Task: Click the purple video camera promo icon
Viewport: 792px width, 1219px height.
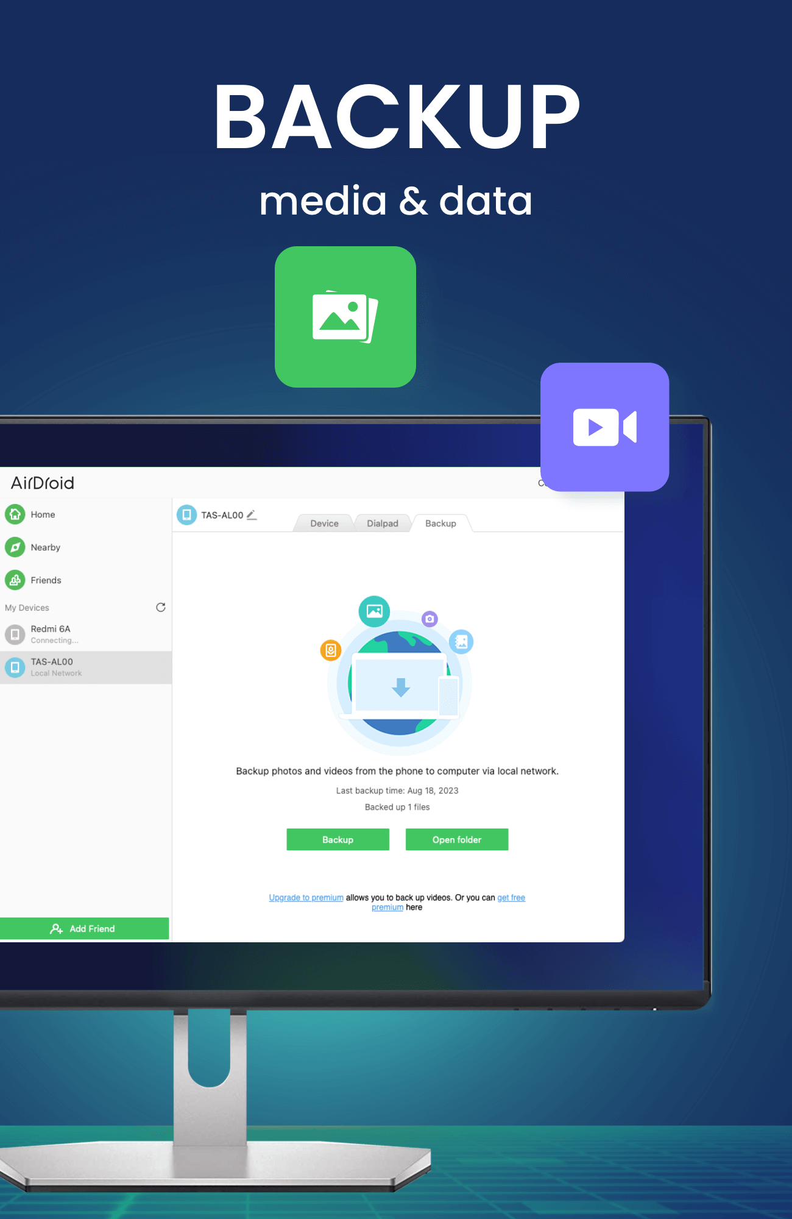Action: (604, 427)
